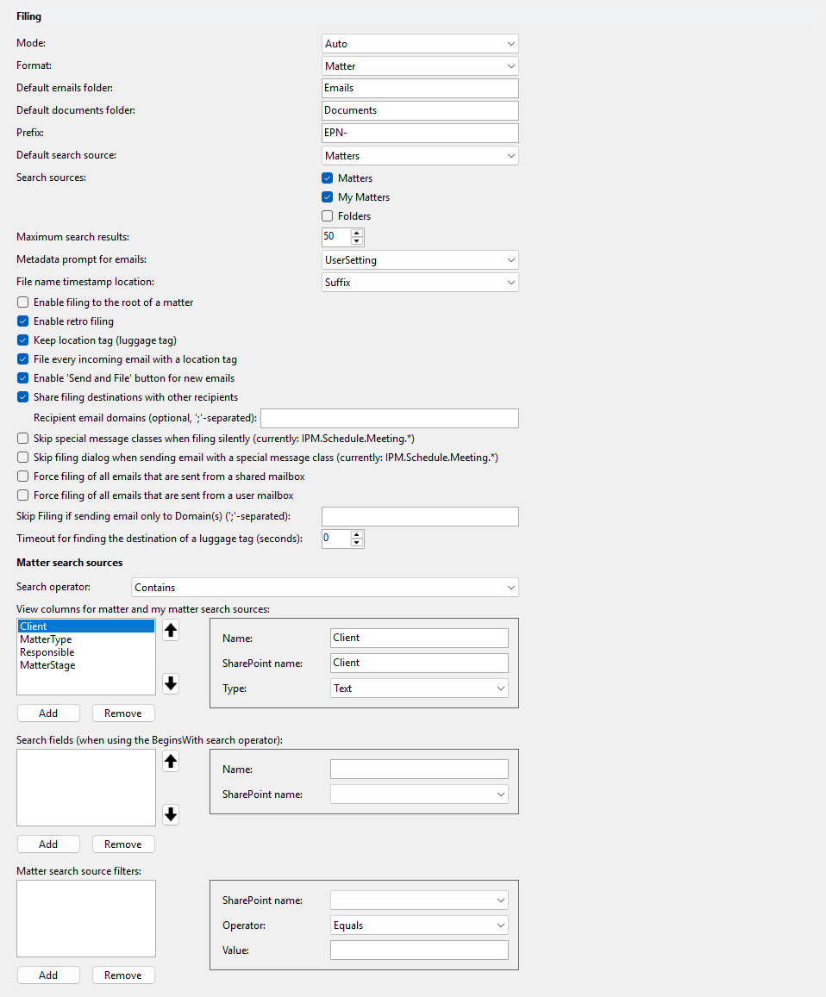Click Default emails folder field
The height and width of the screenshot is (997, 826).
point(420,89)
